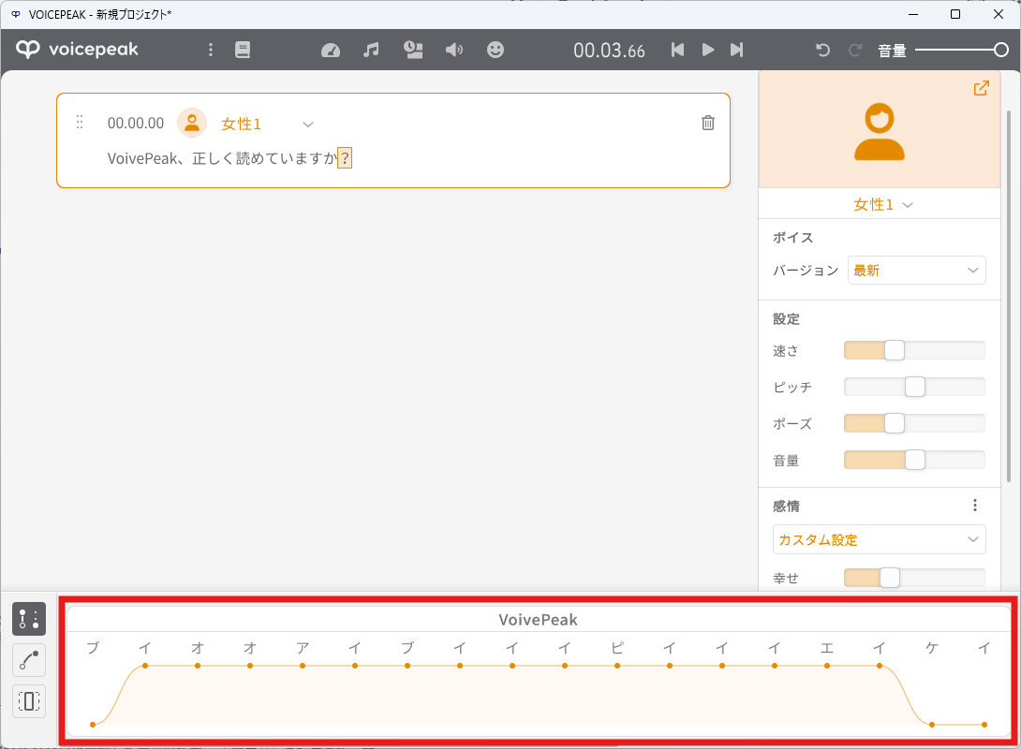The width and height of the screenshot is (1021, 749).
Task: Toggle the accent point editing mode
Action: 29,619
